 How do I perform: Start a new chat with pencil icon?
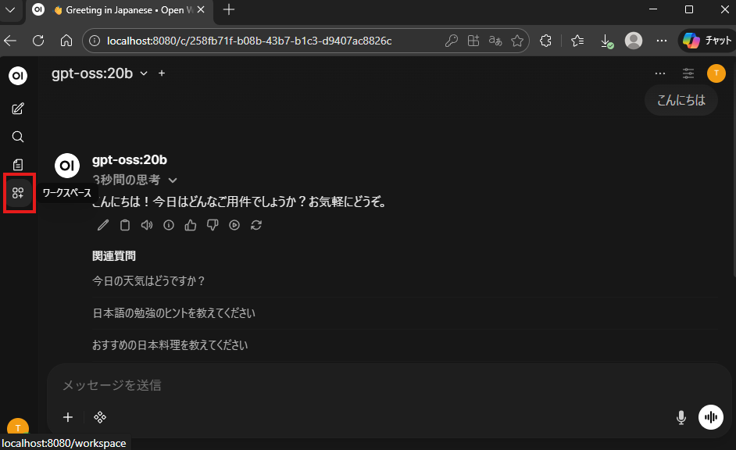click(x=18, y=109)
